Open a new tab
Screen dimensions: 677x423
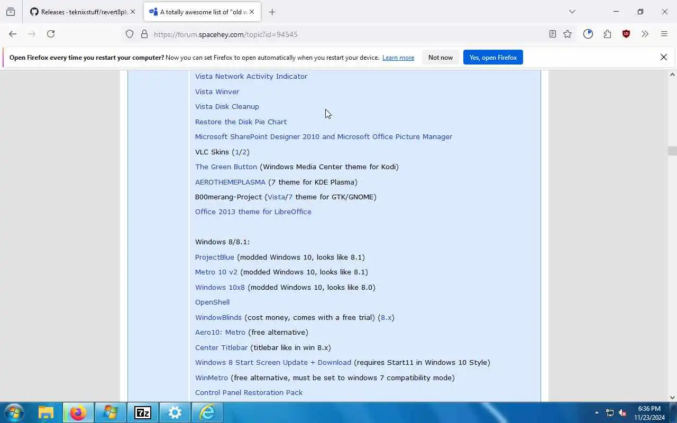pyautogui.click(x=272, y=12)
